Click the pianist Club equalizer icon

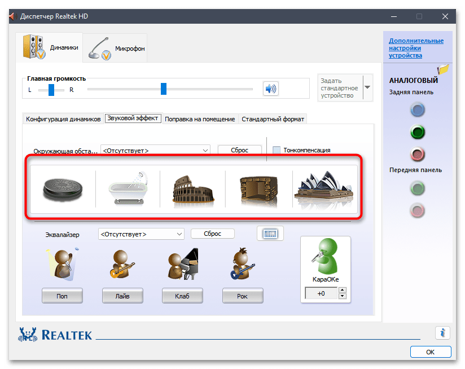pos(183,264)
